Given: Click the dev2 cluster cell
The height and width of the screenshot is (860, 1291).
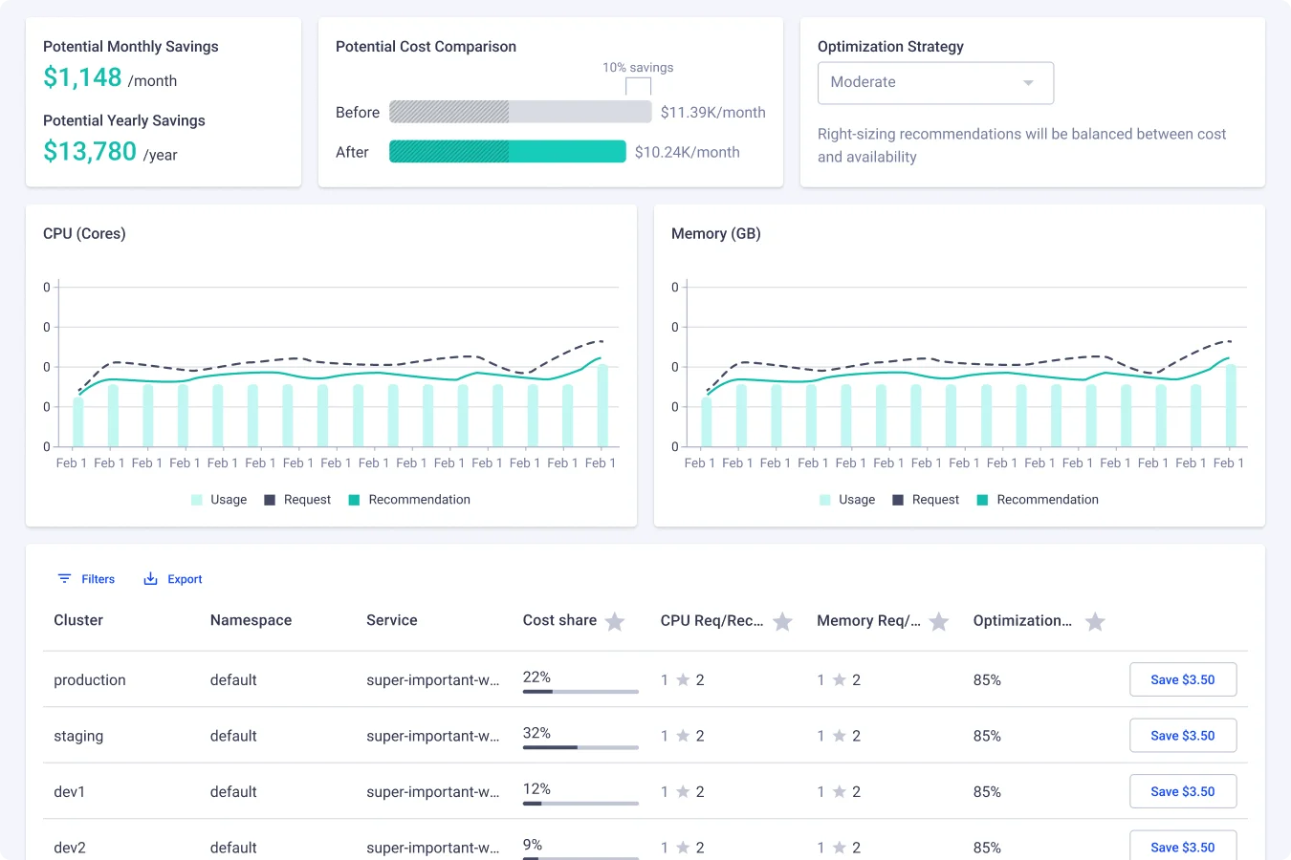Looking at the screenshot, I should coord(70,848).
